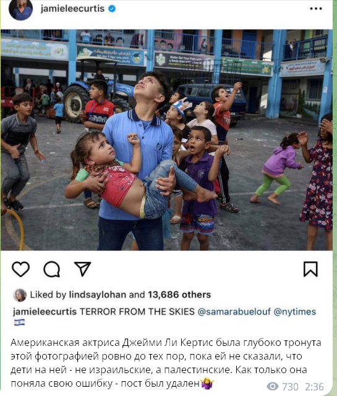Click the eye views icon beside 730
The image size is (337, 396).
click(x=273, y=386)
